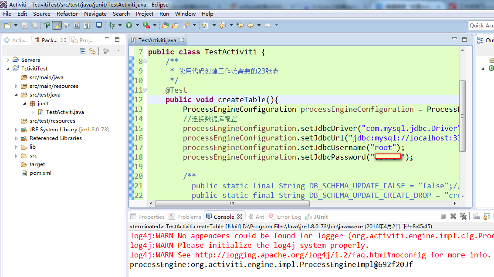Collapse the junit package
The image size is (494, 277).
(24, 103)
